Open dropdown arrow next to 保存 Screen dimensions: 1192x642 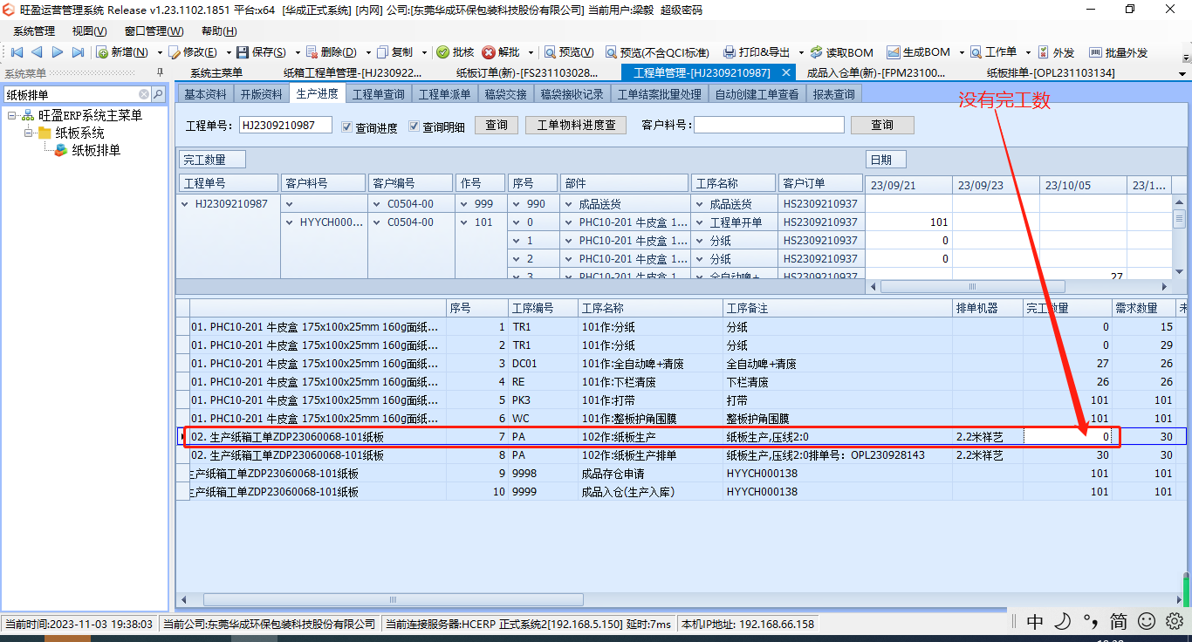click(298, 52)
